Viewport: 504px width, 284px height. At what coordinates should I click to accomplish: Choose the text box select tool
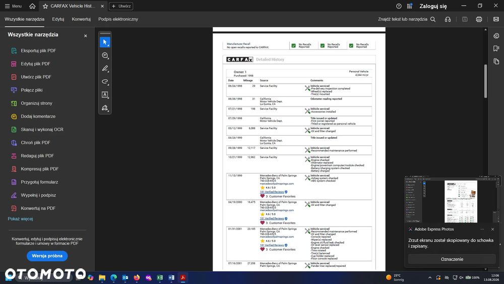[105, 95]
